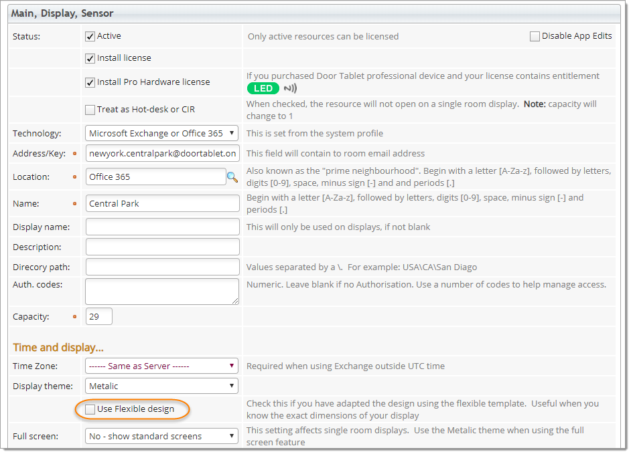
Task: Focus the Description input box
Action: click(x=162, y=247)
